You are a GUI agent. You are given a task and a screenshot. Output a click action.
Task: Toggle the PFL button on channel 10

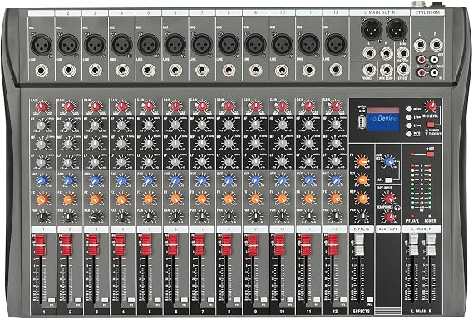coord(291,300)
